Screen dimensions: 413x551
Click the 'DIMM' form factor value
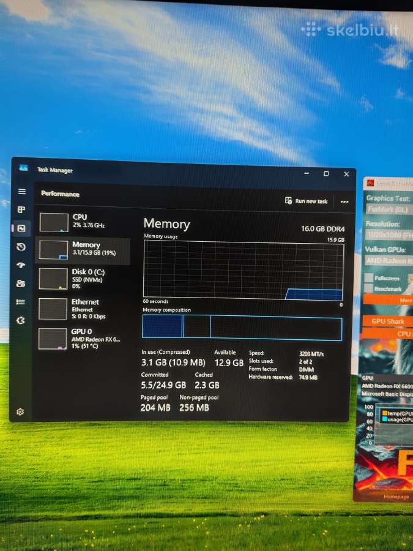307,370
